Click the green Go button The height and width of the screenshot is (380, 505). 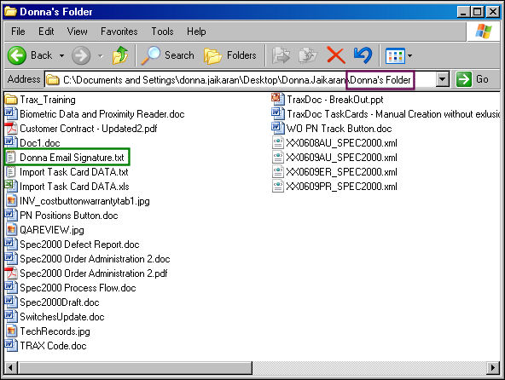473,79
